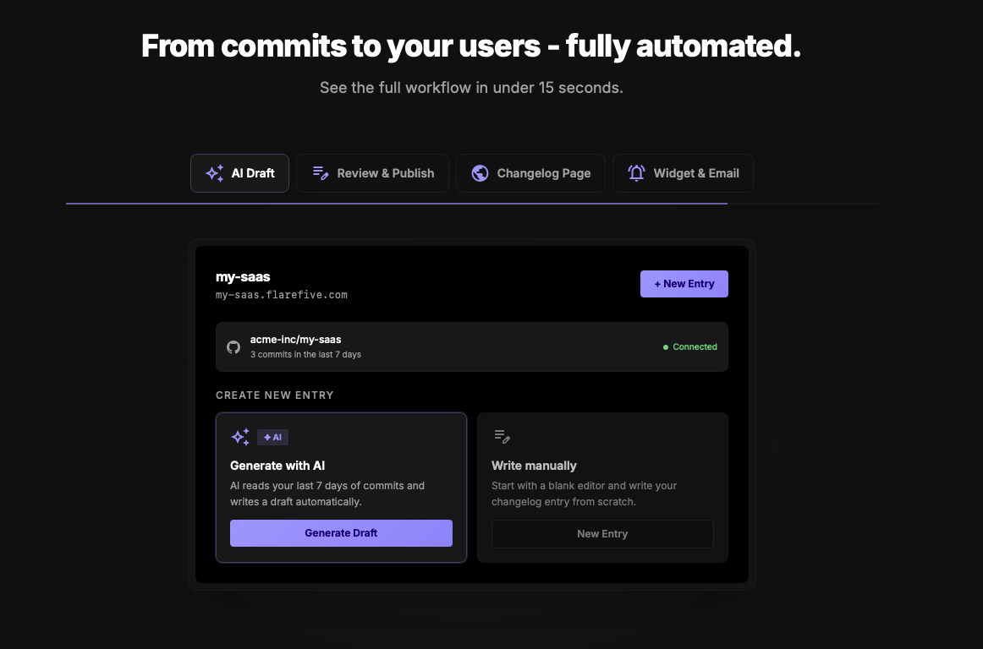This screenshot has width=983, height=649.
Task: Click 'AI reads your last 7 days' description
Action: 327,494
